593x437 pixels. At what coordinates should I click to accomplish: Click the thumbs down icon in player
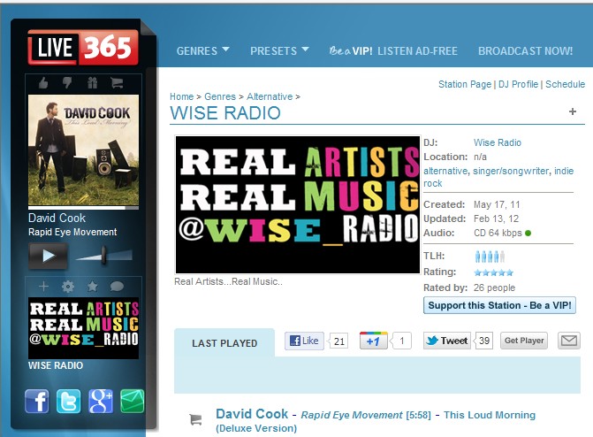pyautogui.click(x=67, y=82)
